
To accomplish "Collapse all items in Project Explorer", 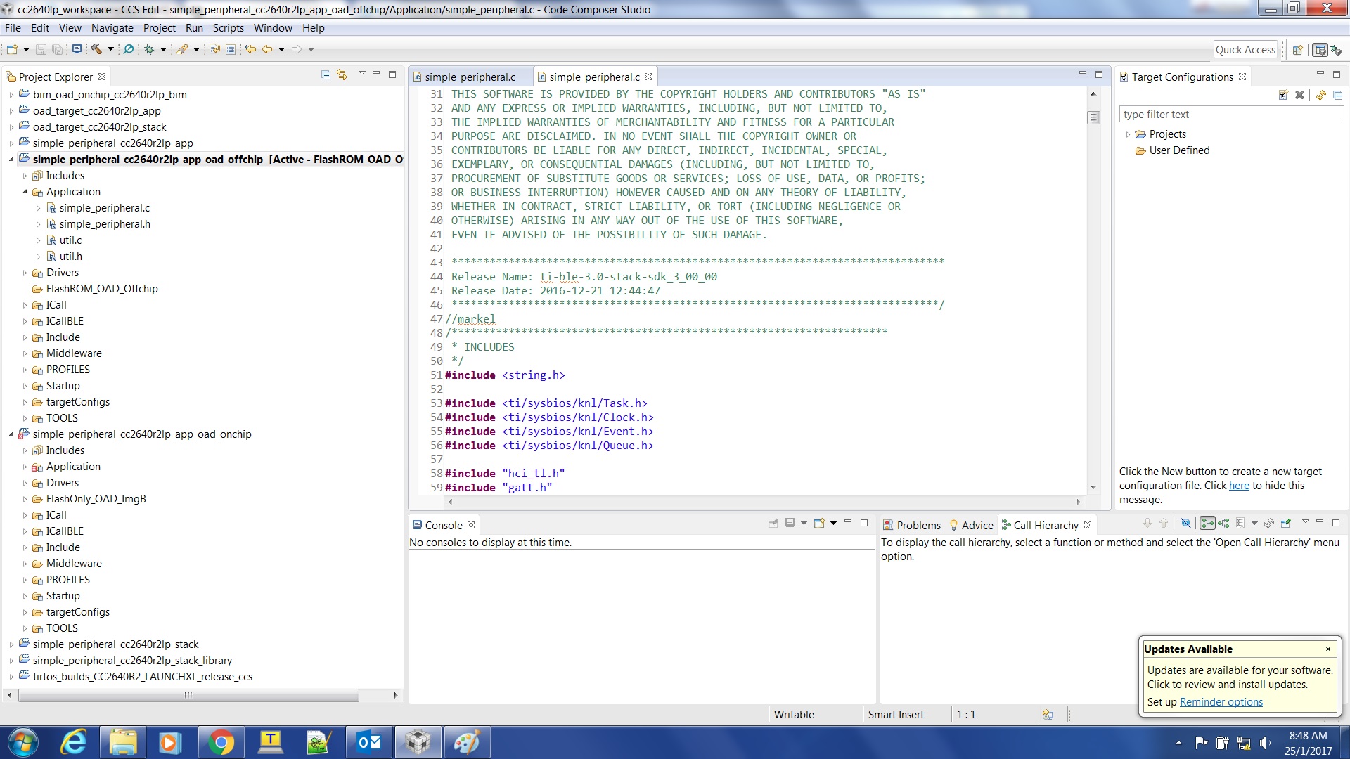I will tap(326, 74).
